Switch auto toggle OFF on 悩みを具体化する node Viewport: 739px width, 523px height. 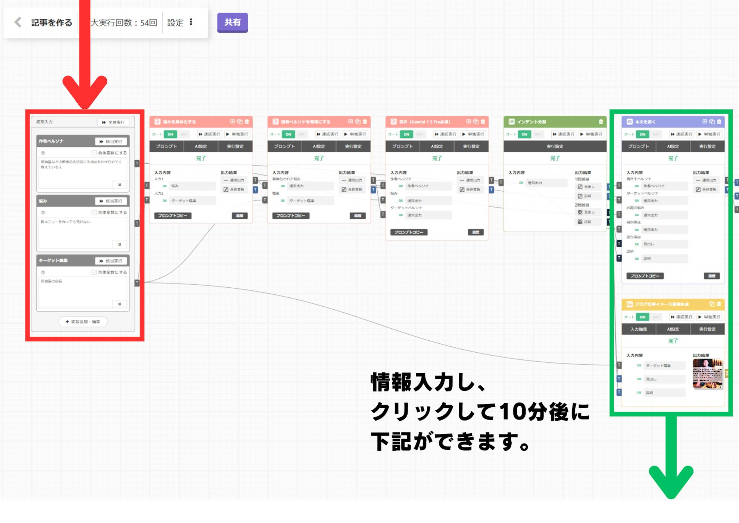coord(184,134)
